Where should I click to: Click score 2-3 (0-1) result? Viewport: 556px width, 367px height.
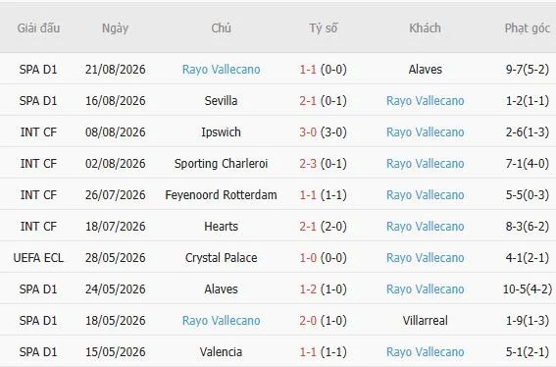click(x=323, y=164)
